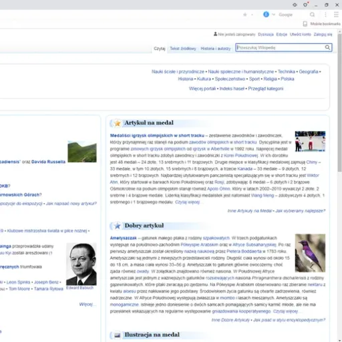Click the szpakowatych link

[216, 238]
